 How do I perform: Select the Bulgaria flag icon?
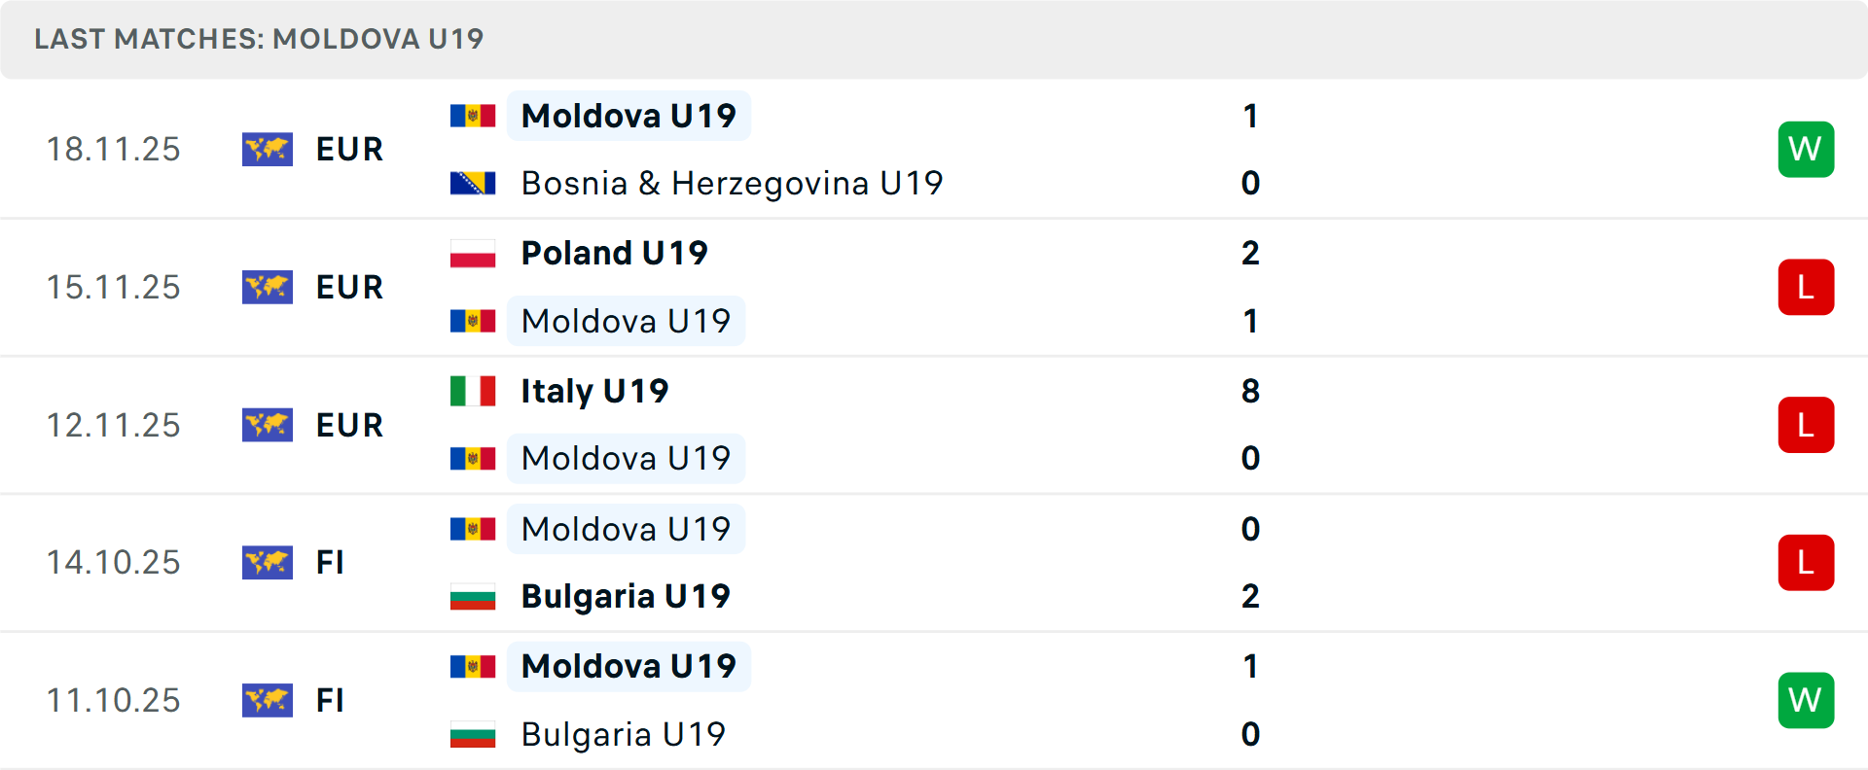[x=473, y=596]
